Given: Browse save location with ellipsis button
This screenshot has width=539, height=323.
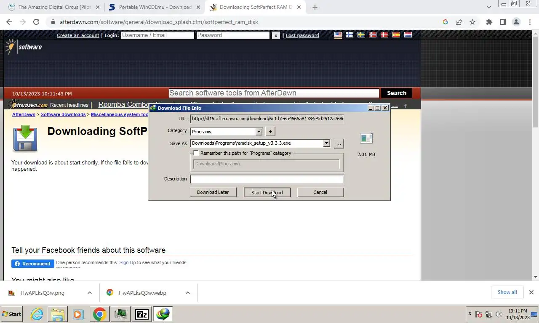Looking at the screenshot, I should pos(339,143).
